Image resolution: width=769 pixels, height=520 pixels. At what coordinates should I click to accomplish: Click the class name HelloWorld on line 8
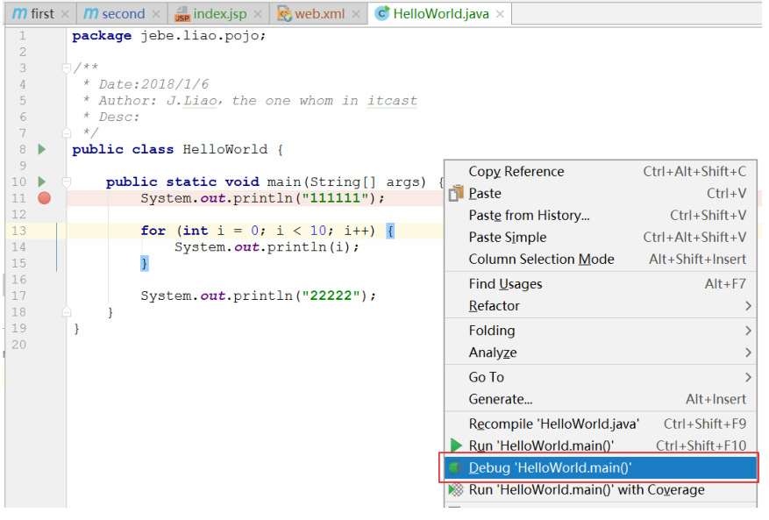pyautogui.click(x=225, y=149)
